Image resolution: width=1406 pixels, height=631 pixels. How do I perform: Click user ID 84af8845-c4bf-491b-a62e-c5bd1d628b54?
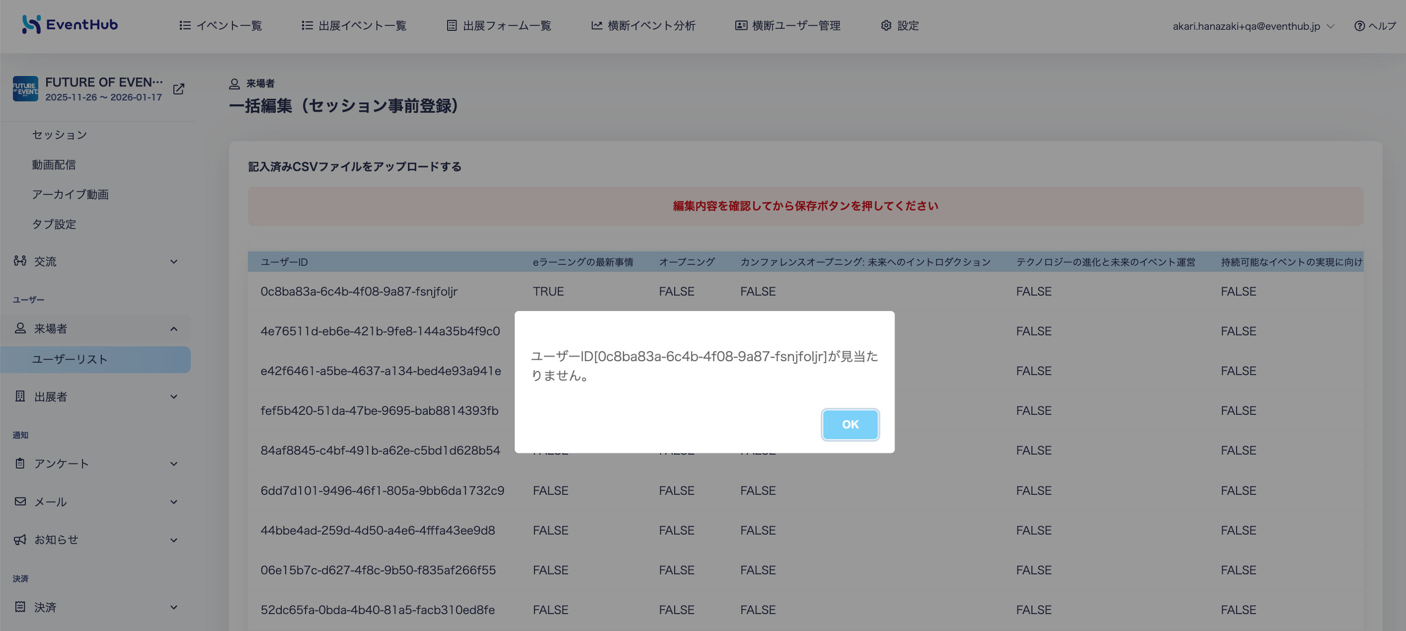[x=380, y=450]
